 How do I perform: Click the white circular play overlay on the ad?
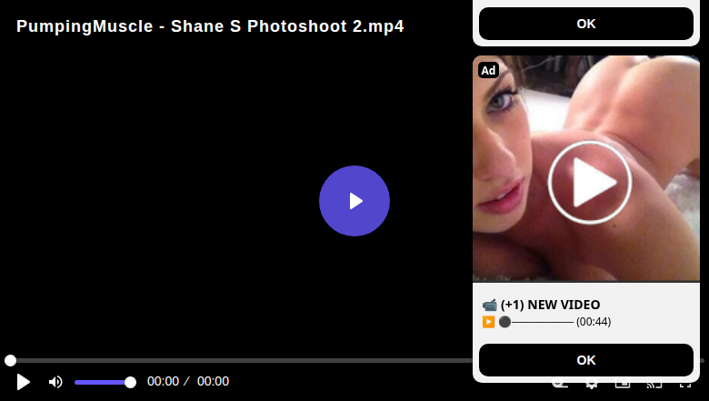590,182
